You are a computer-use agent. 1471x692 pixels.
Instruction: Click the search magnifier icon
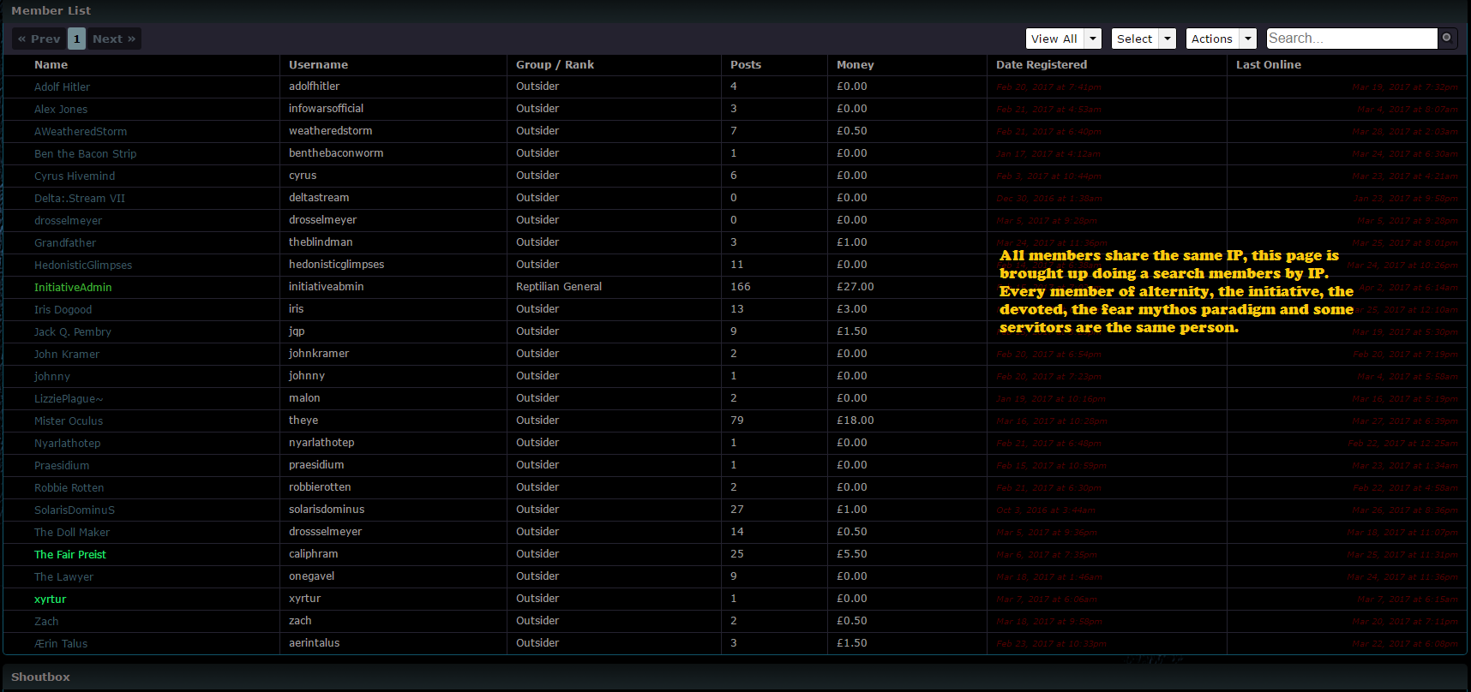pyautogui.click(x=1447, y=38)
